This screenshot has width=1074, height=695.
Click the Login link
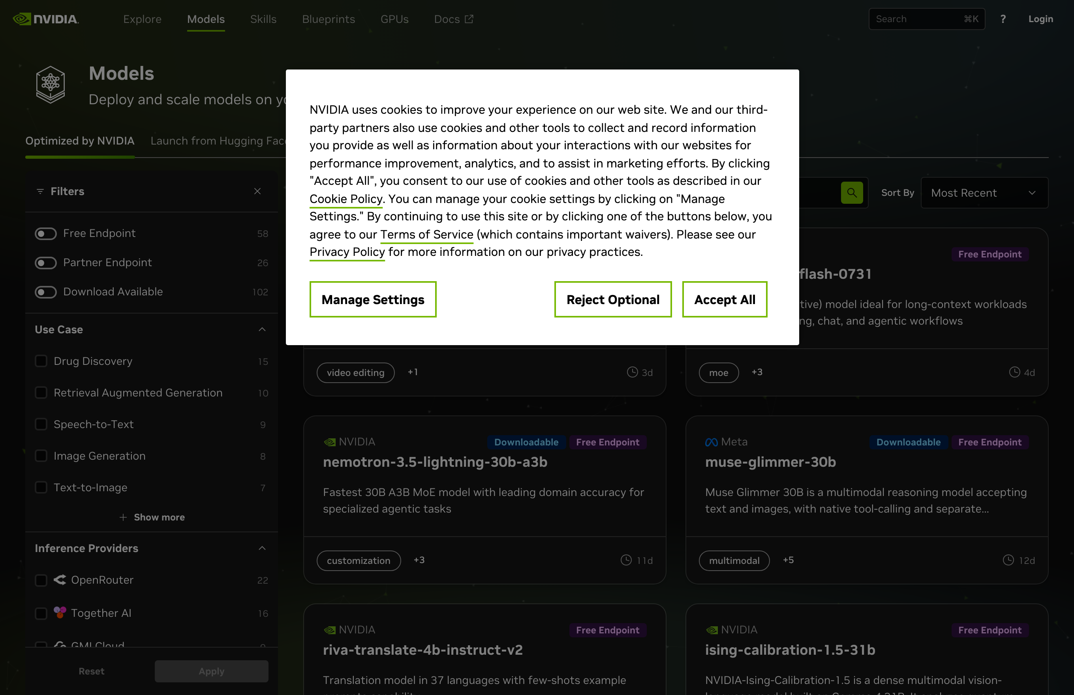1040,19
